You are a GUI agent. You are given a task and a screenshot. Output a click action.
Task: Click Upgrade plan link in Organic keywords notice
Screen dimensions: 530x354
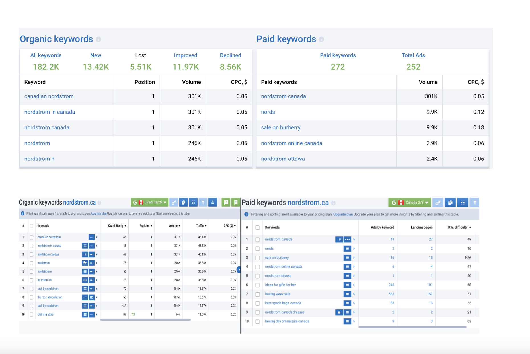(x=99, y=214)
